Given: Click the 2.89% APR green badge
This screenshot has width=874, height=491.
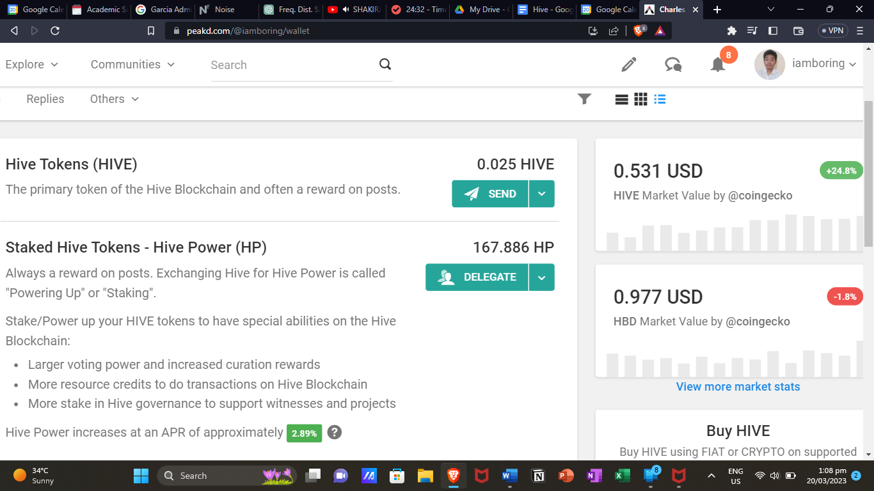Looking at the screenshot, I should 304,433.
